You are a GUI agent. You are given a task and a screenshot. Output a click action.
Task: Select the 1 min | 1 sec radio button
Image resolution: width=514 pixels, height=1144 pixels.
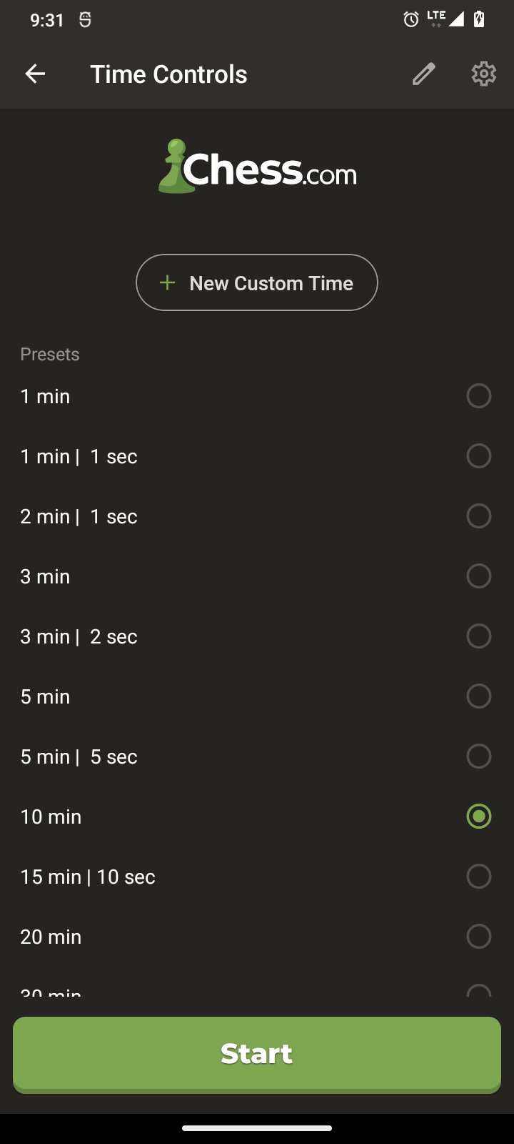[478, 455]
